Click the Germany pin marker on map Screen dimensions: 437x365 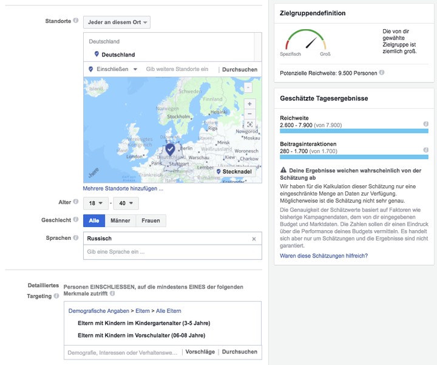point(170,149)
